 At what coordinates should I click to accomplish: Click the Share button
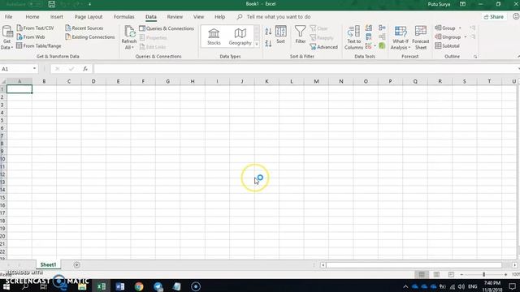click(493, 17)
